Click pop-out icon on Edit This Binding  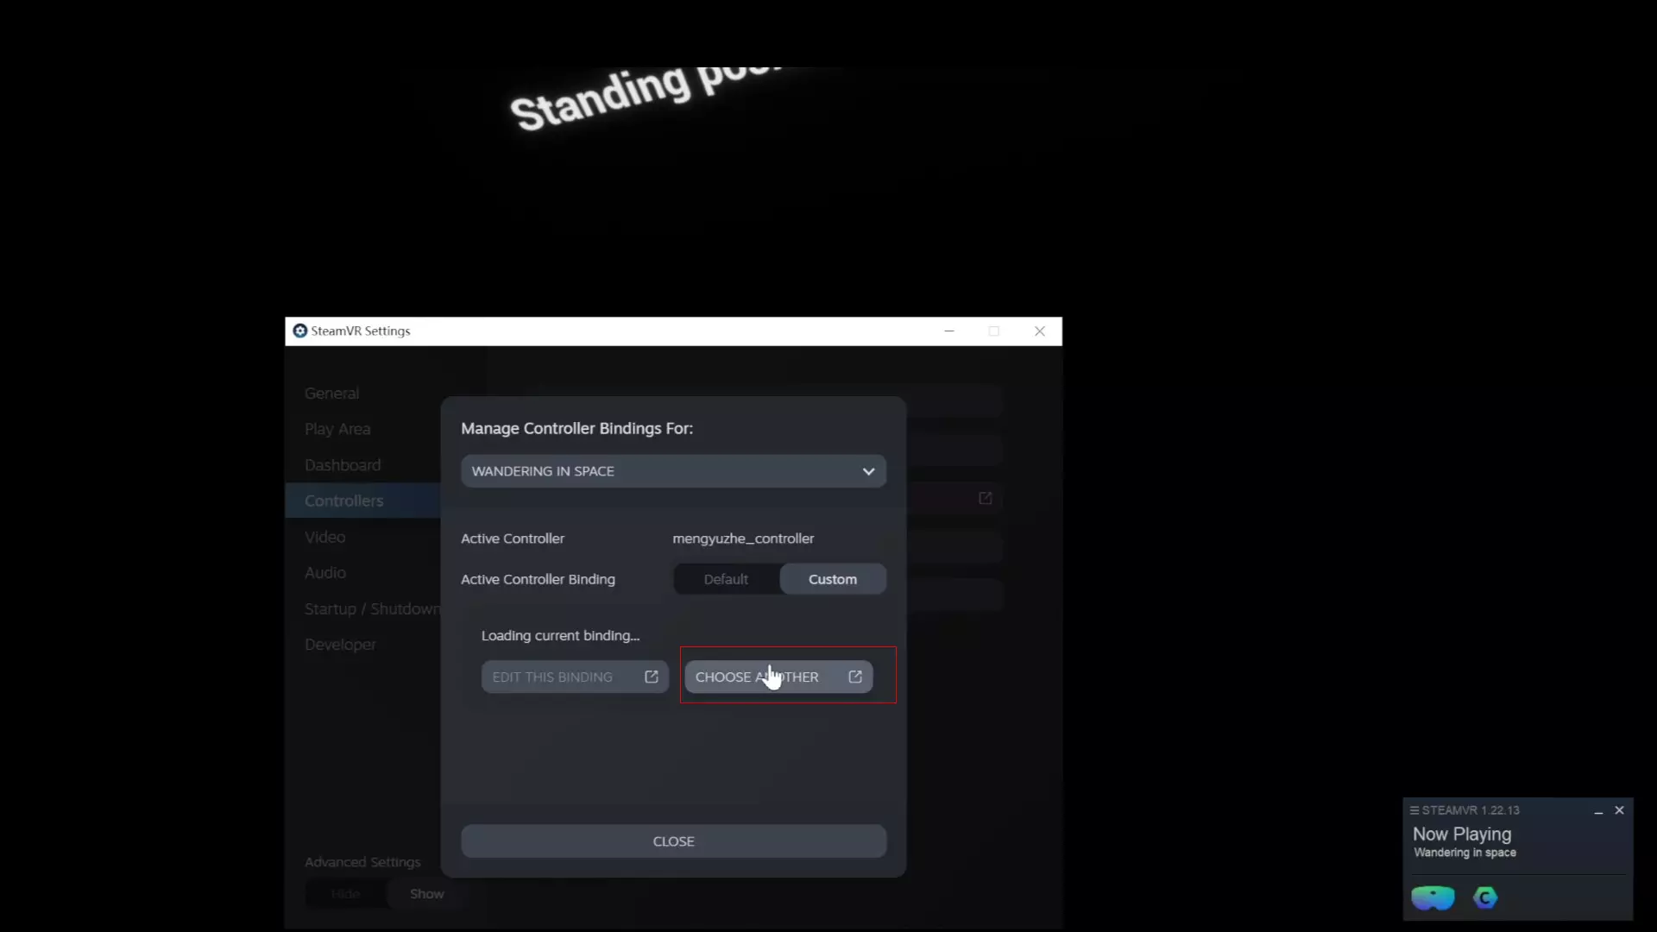coord(652,677)
